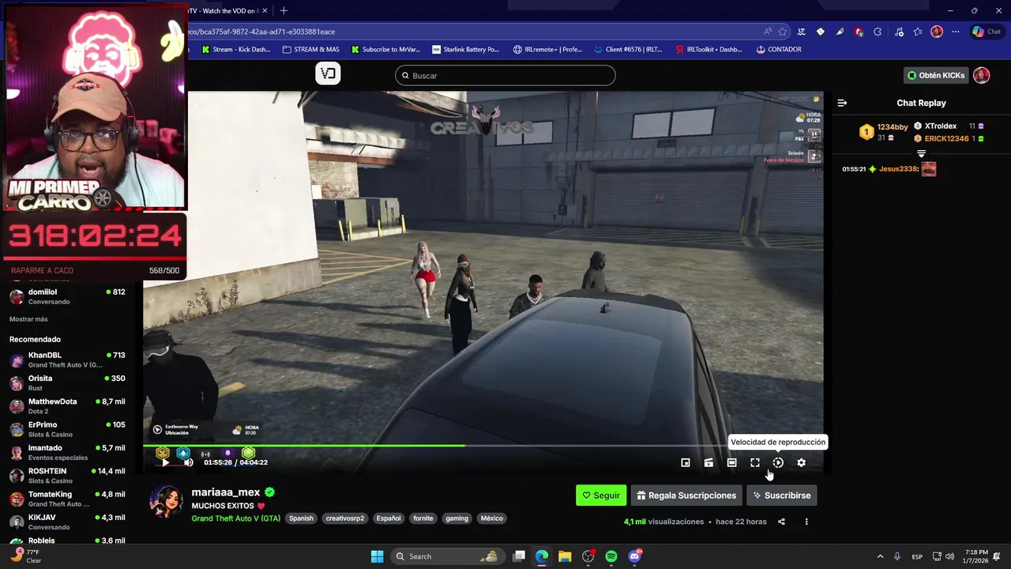This screenshot has height=569, width=1011.
Task: Open video player settings gear
Action: click(x=801, y=462)
